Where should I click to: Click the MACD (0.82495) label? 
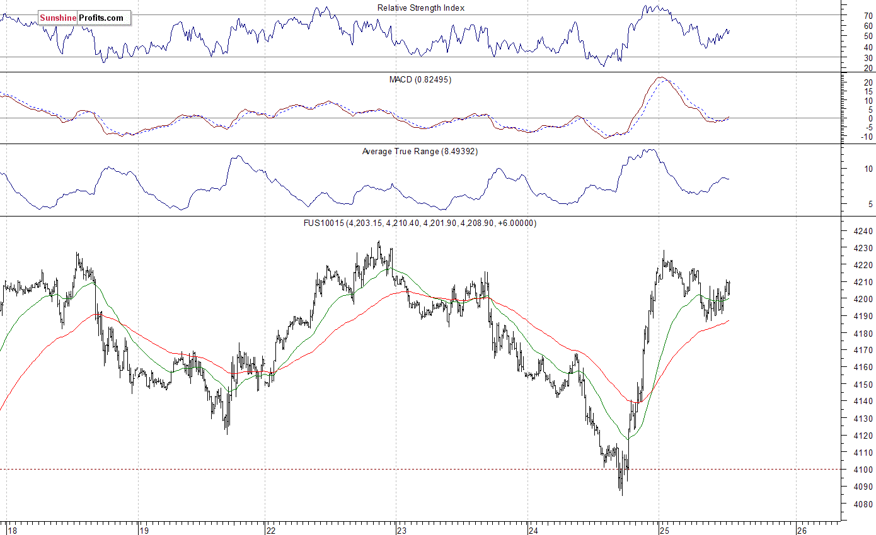420,79
